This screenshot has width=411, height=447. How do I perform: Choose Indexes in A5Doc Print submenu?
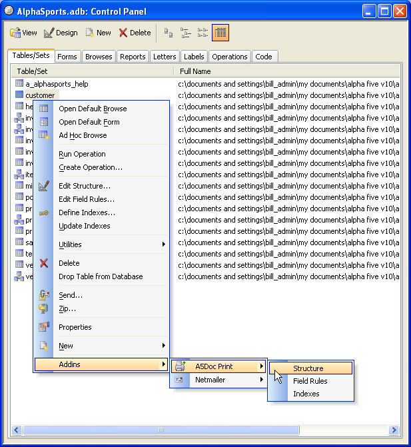310,394
